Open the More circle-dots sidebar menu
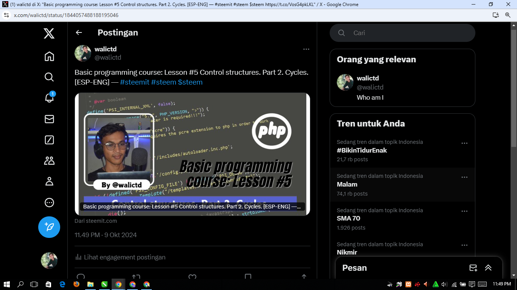The height and width of the screenshot is (290, 517). tap(49, 202)
